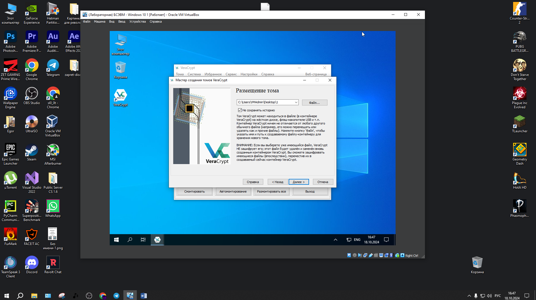Click the 'Файл...' browse button
This screenshot has height=300, width=536.
(x=314, y=103)
